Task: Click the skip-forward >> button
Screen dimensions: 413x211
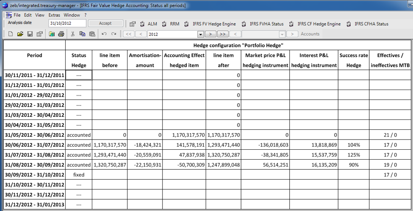Action: pos(222,34)
